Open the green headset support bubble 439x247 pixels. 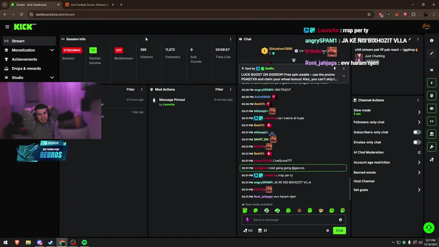pyautogui.click(x=428, y=227)
